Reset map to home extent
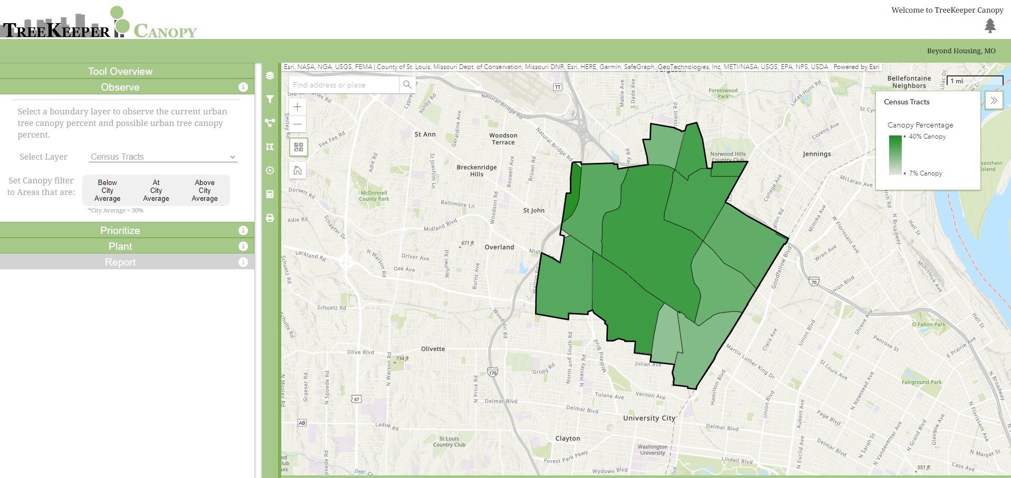1011x478 pixels. point(298,170)
